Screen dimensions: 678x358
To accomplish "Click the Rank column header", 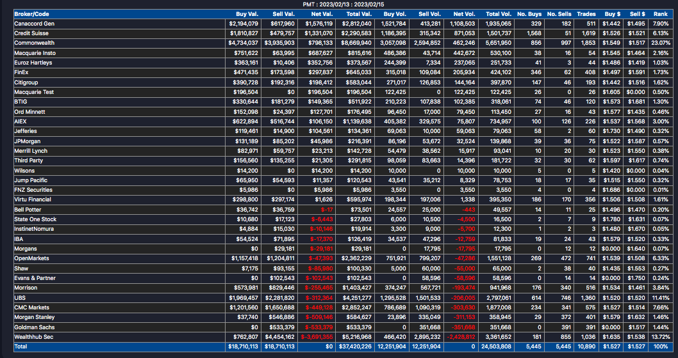I will click(661, 14).
